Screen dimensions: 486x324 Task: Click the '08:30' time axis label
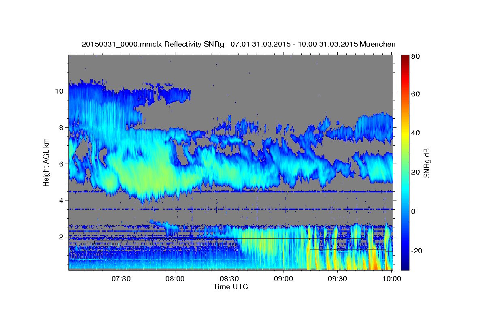[x=229, y=279]
